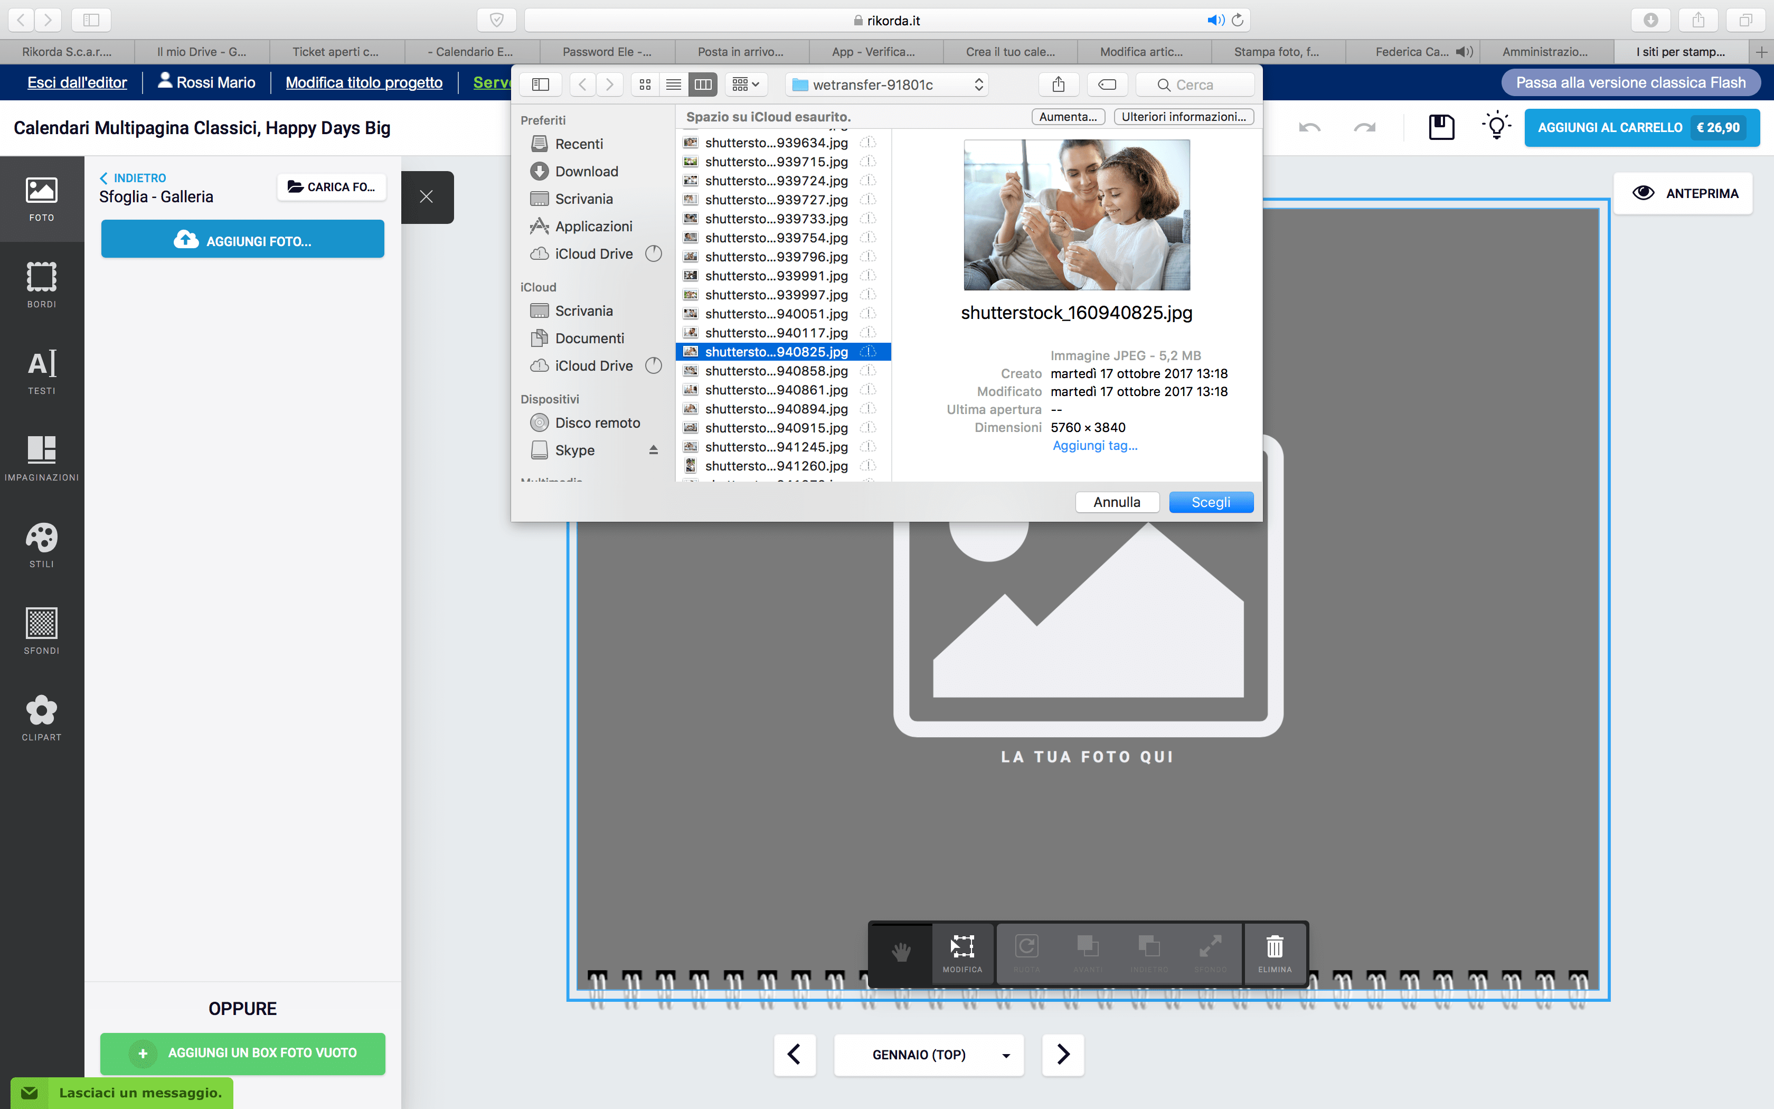1774x1109 pixels.
Task: Click the Esci dall'editor link
Action: pyautogui.click(x=77, y=82)
